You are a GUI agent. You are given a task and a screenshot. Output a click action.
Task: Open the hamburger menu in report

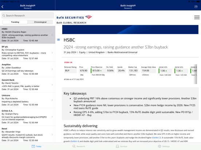pyautogui.click(x=197, y=17)
